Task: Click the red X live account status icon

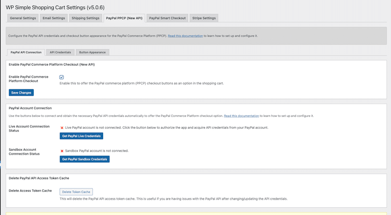Action: 62,127
